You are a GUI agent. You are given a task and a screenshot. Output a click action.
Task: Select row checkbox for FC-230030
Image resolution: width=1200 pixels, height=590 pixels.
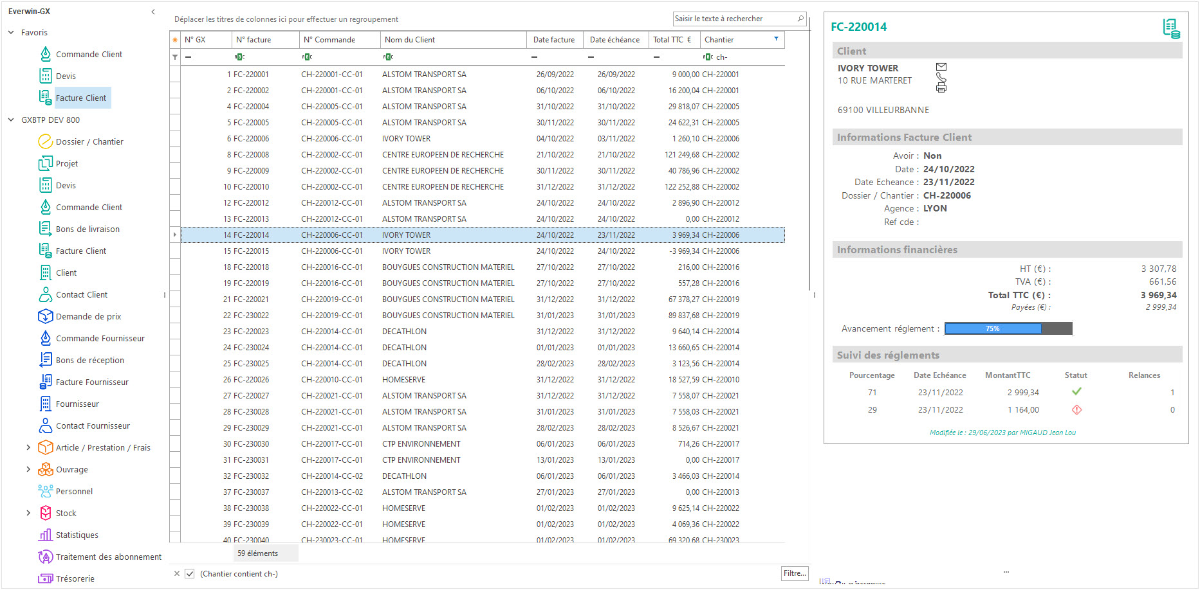coord(175,444)
